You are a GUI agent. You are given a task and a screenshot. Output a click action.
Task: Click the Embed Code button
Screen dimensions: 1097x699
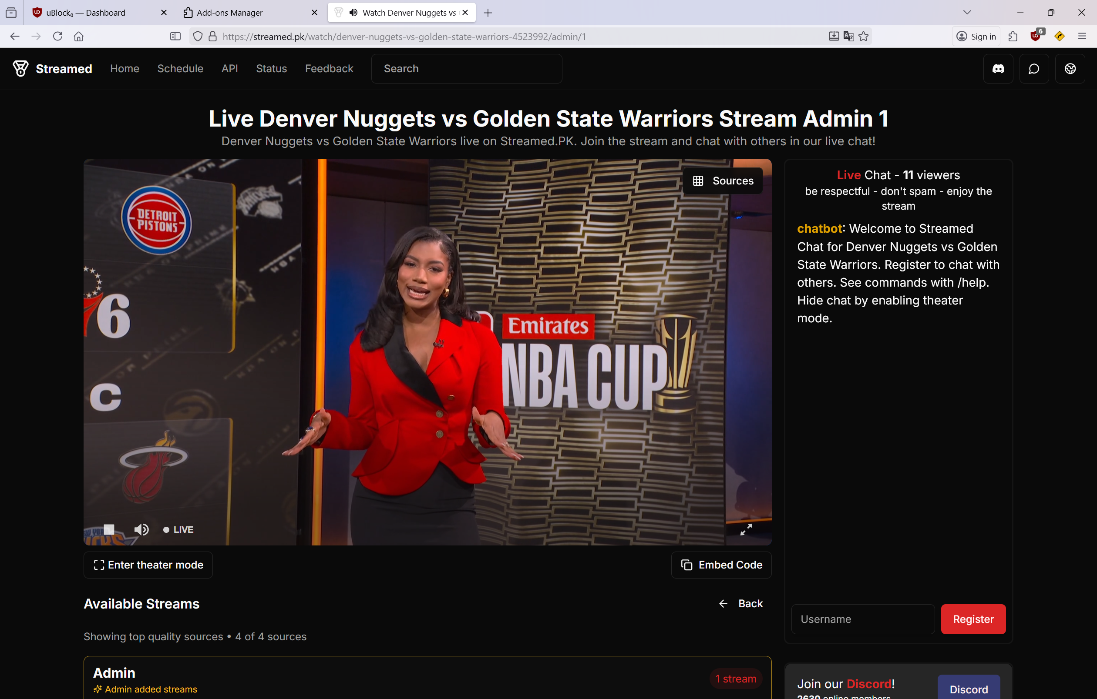pyautogui.click(x=721, y=565)
